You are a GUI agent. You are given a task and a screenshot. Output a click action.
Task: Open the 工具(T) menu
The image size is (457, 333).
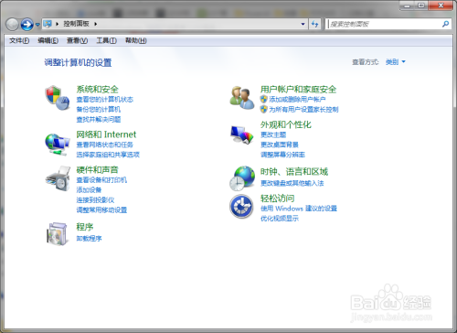coord(106,40)
